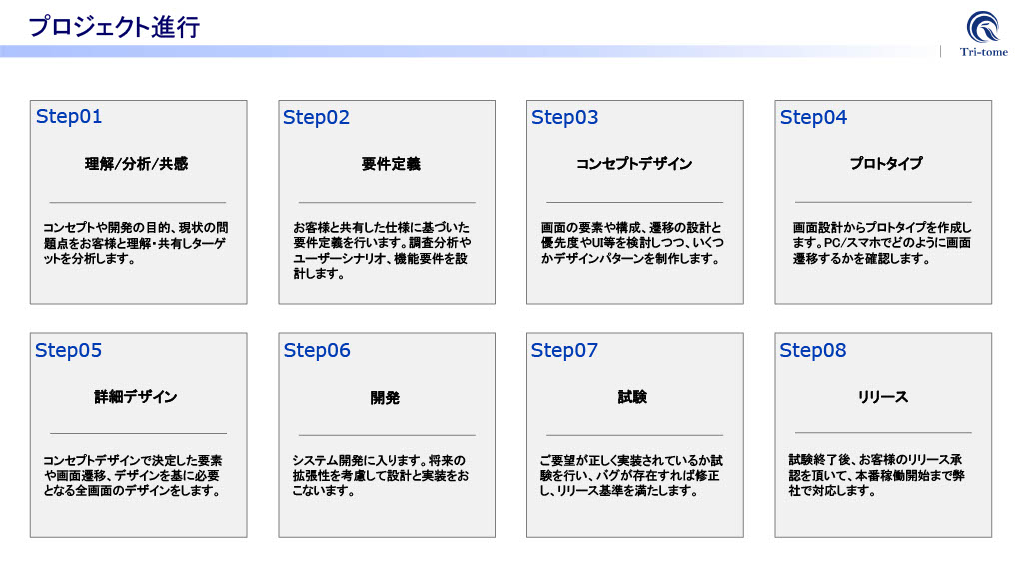
Task: Click the Step06 label
Action: tap(317, 350)
